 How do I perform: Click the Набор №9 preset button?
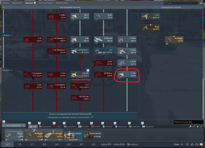point(106,145)
